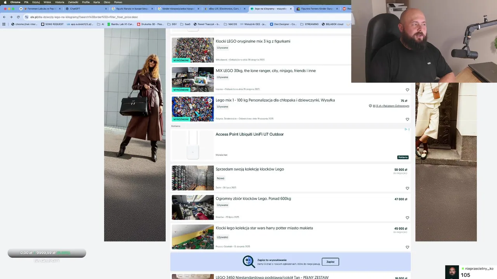This screenshot has width=497, height=279.
Task: Go back one page in Chrome
Action: point(4,17)
